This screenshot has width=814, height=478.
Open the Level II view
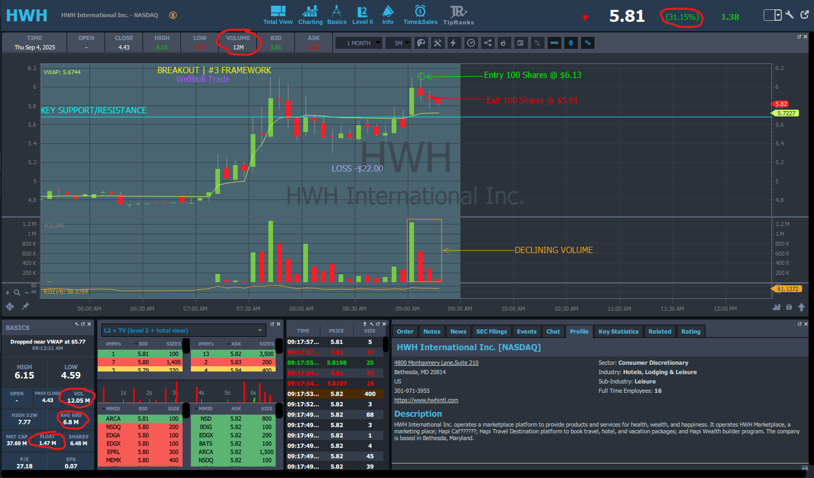[363, 15]
